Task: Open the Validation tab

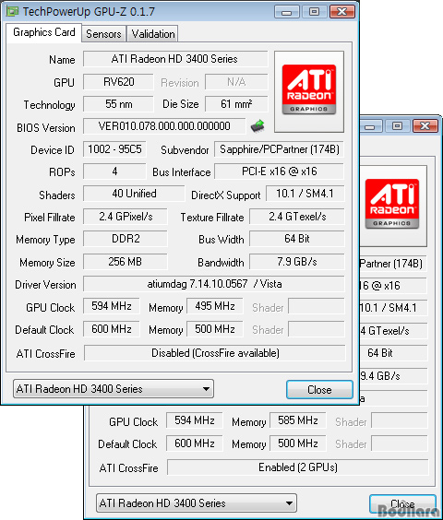Action: click(153, 34)
